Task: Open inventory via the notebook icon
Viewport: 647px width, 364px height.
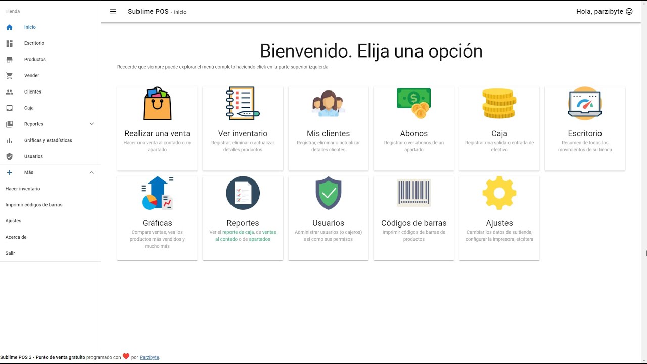Action: coord(243,103)
